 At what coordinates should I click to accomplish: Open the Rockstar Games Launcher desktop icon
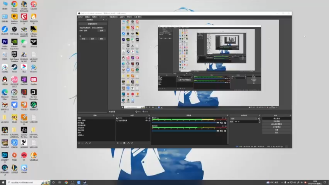[x=14, y=18]
